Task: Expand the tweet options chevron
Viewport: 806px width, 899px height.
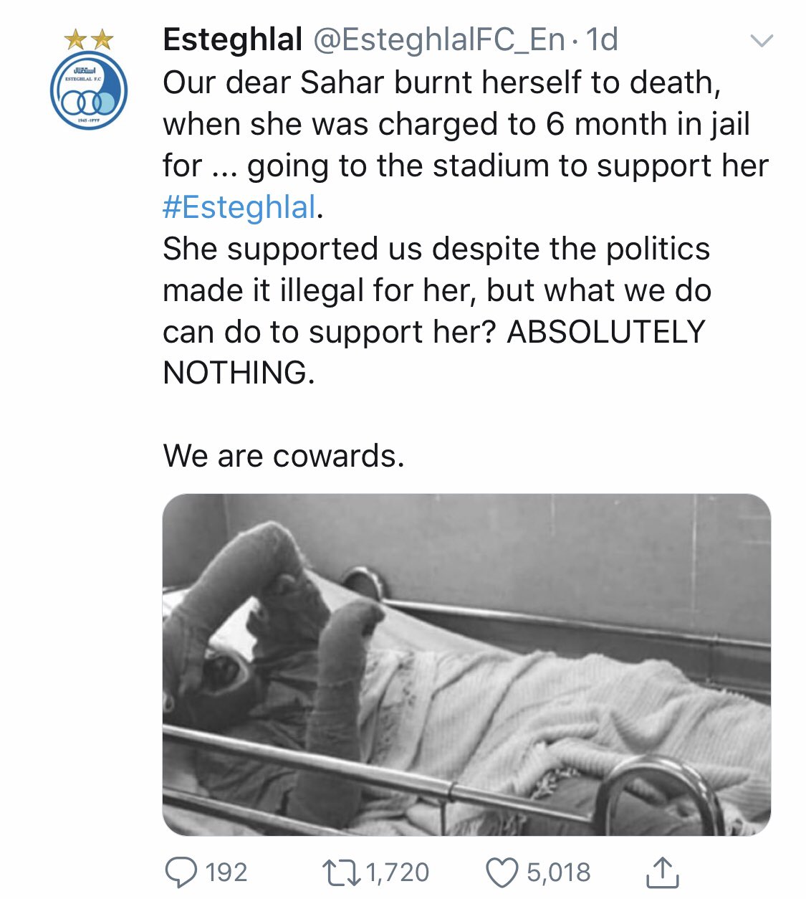Action: 761,41
